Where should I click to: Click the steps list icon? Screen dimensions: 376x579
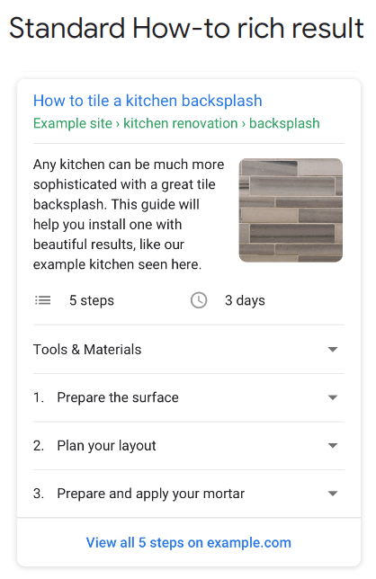coord(43,300)
